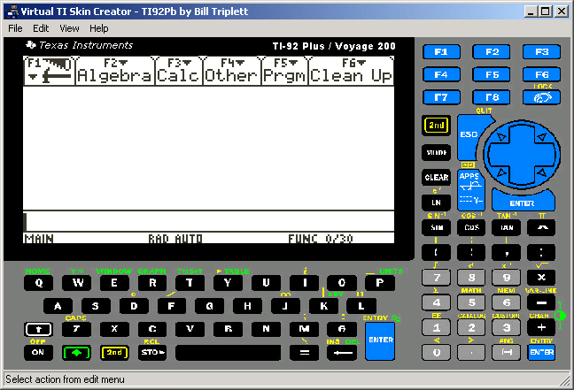Open the Edit menu
Image resolution: width=574 pixels, height=390 pixels.
(x=41, y=28)
